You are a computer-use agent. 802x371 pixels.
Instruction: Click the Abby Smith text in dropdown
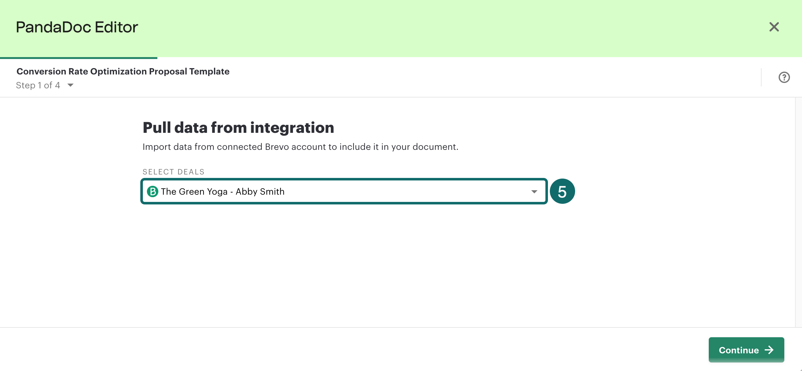click(260, 191)
